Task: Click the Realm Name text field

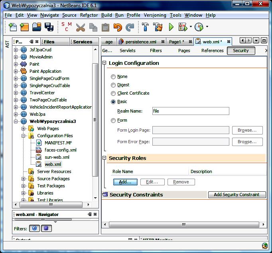Action: (191, 111)
